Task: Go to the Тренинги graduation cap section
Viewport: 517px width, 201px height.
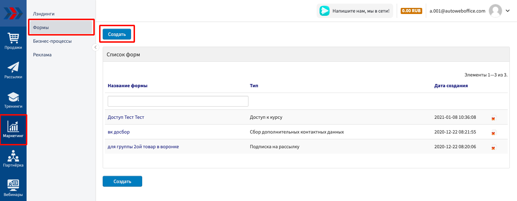Action: (x=13, y=99)
